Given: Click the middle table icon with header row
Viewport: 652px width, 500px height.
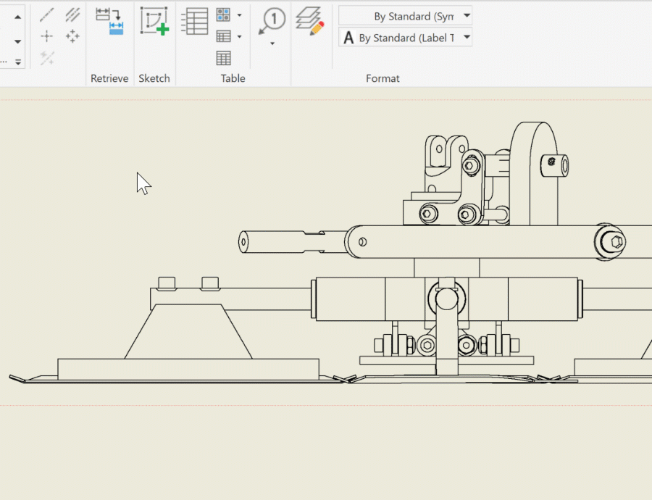Looking at the screenshot, I should click(223, 36).
